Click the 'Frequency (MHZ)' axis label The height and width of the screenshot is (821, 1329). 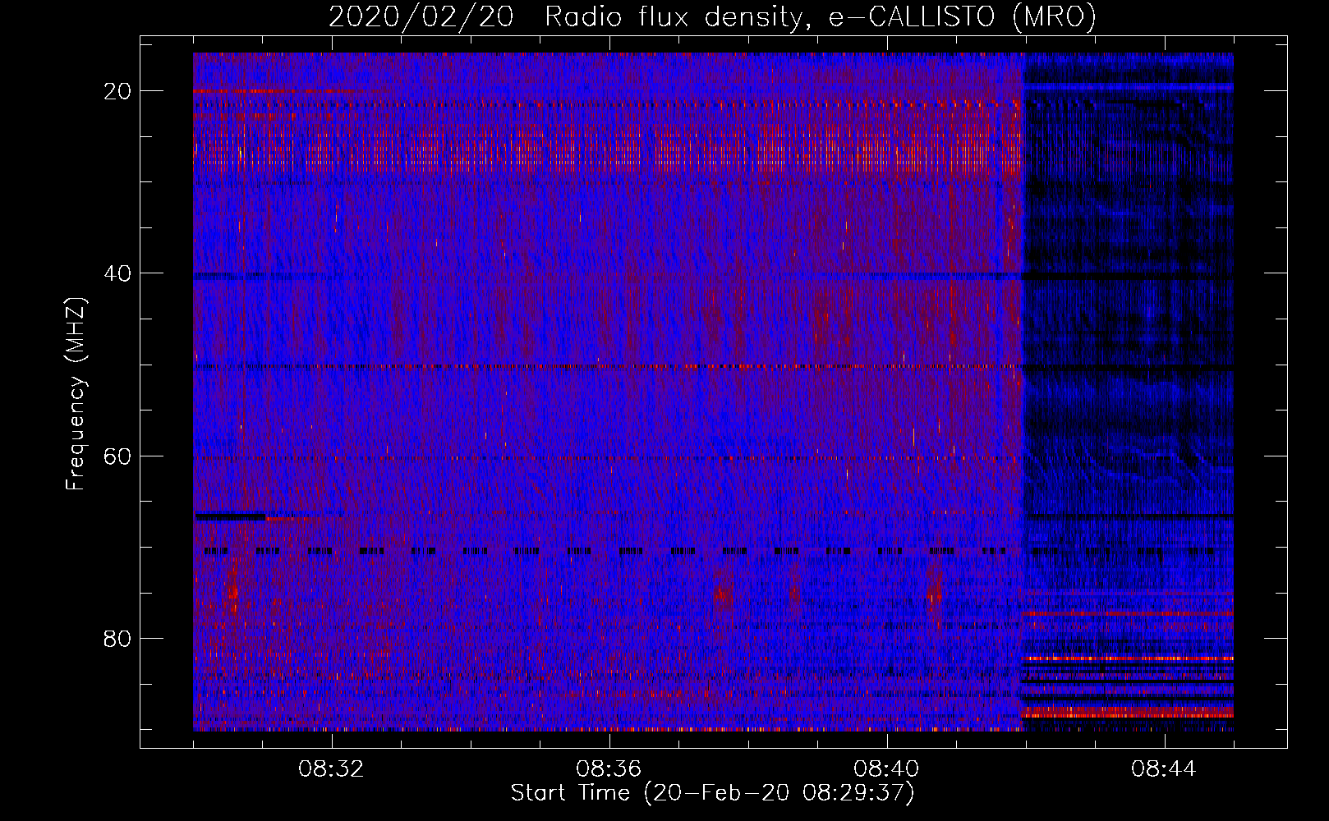76,394
